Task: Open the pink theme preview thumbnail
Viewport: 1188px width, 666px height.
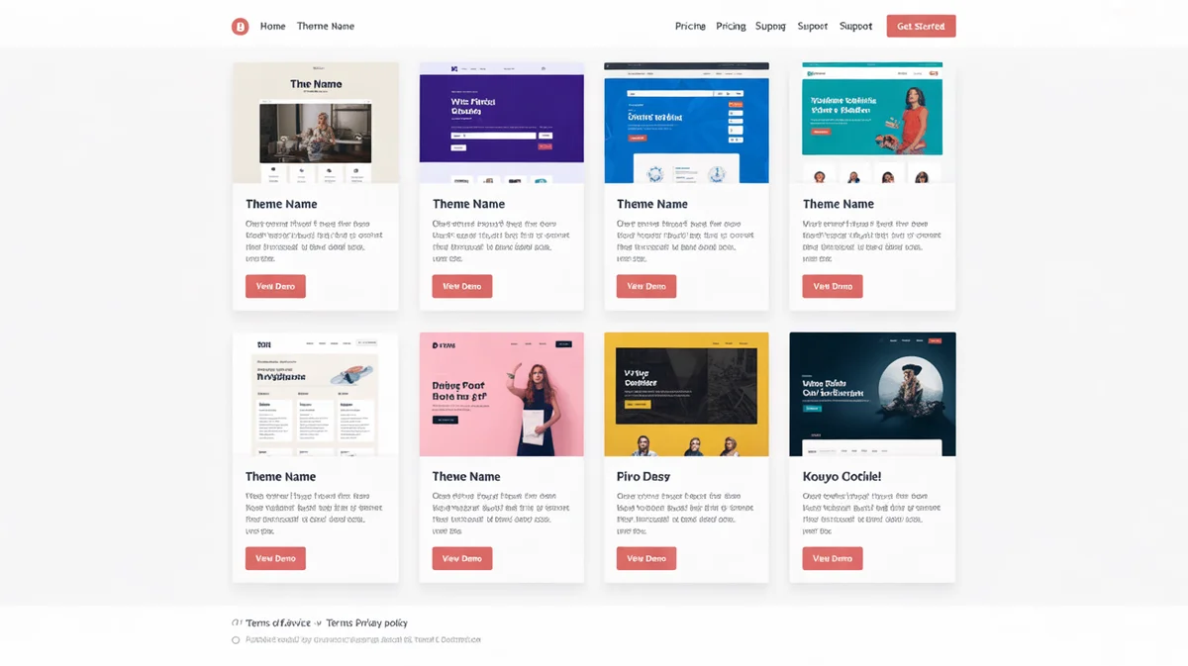Action: pyautogui.click(x=502, y=394)
